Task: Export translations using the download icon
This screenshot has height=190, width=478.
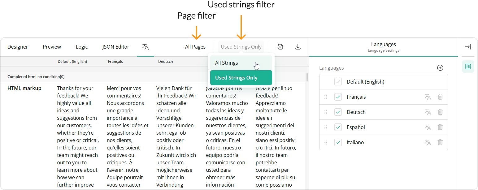Action: (x=298, y=47)
